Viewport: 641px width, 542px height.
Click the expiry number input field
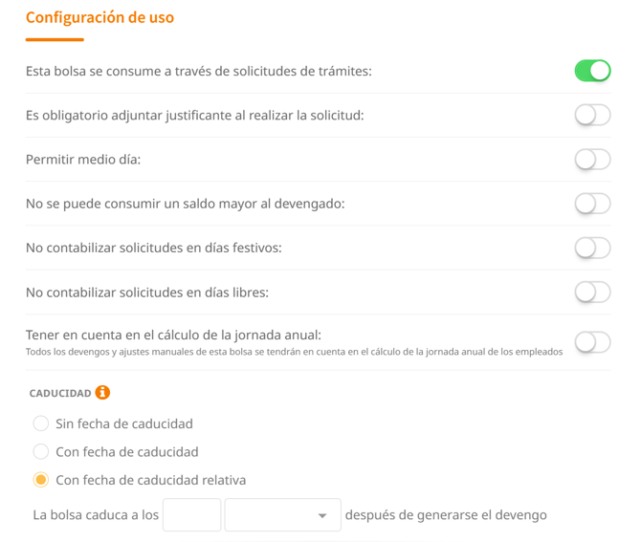coord(192,515)
